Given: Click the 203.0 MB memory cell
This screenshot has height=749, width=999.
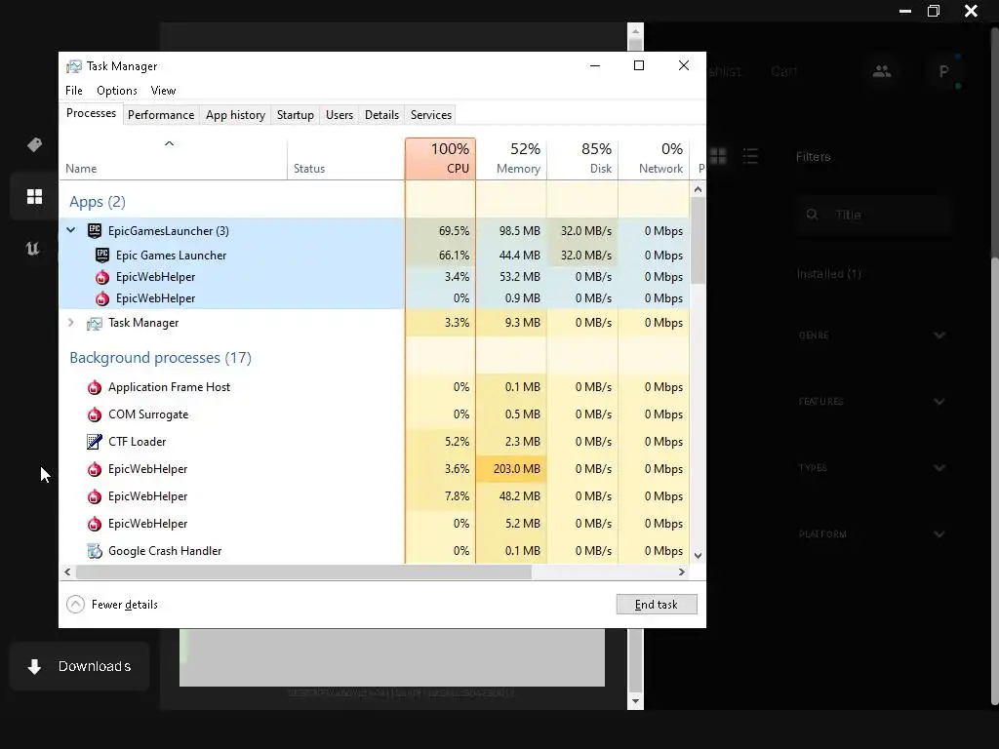Looking at the screenshot, I should pyautogui.click(x=511, y=469).
